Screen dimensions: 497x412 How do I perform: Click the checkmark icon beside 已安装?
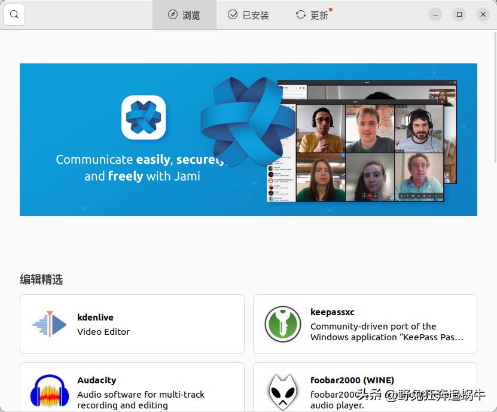point(233,14)
